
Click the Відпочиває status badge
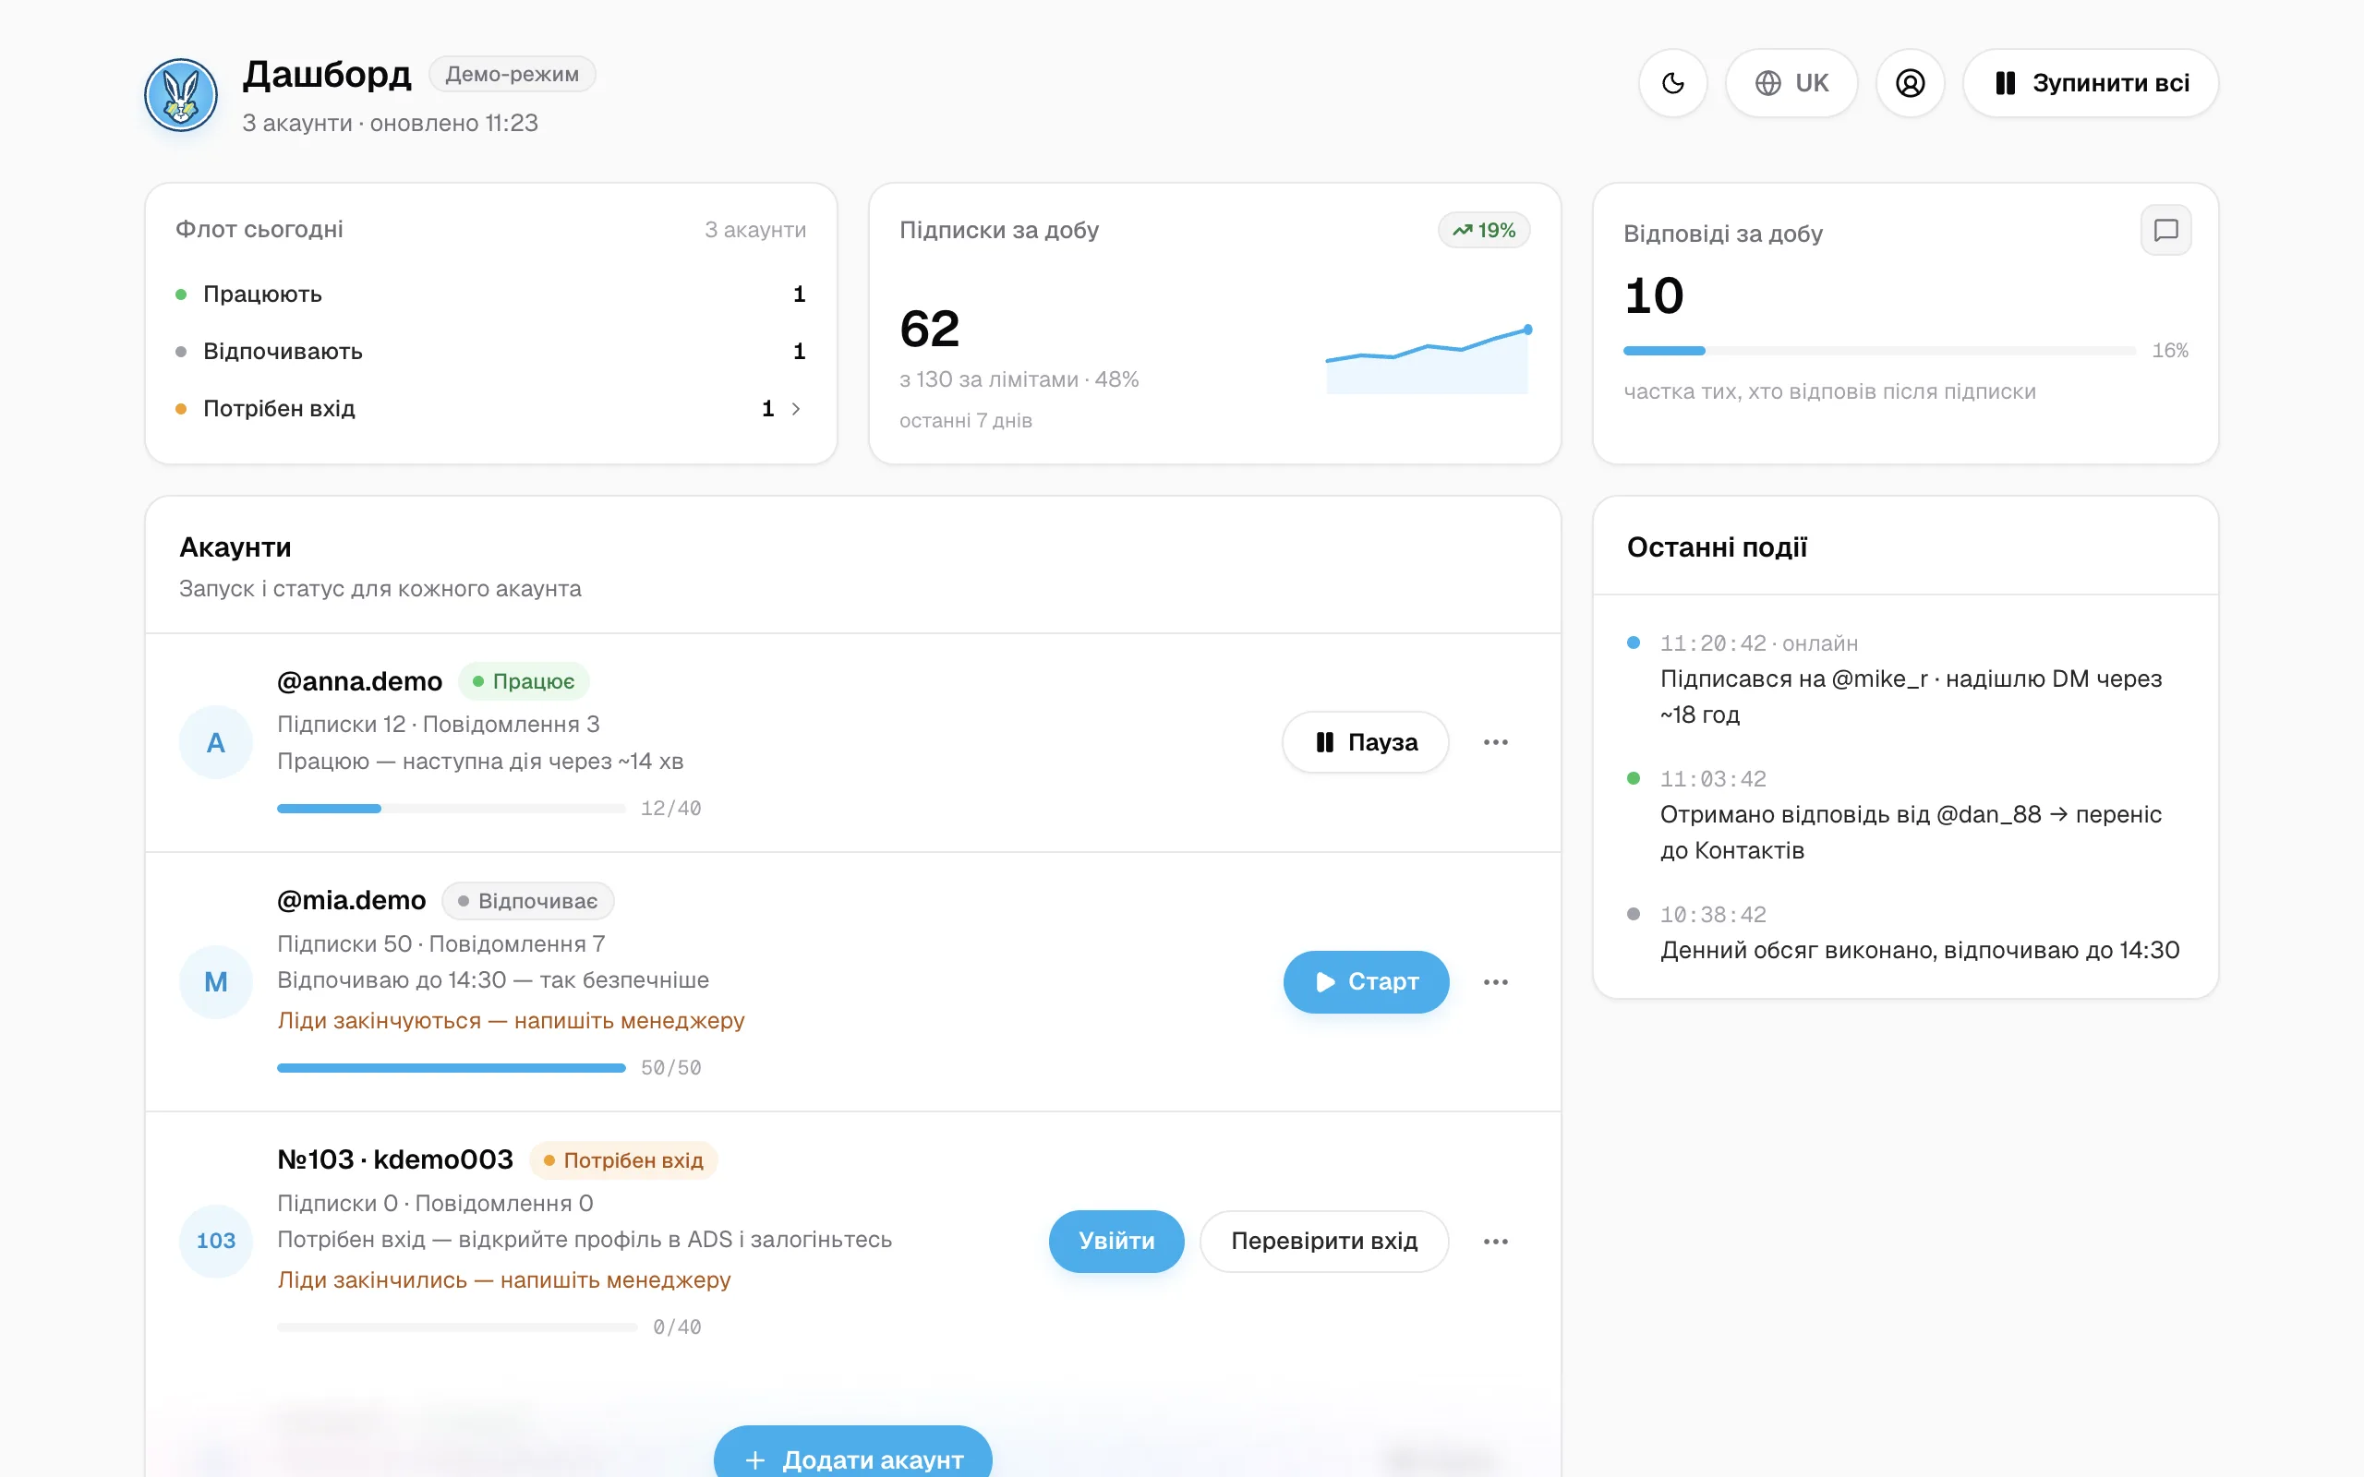[x=527, y=901]
